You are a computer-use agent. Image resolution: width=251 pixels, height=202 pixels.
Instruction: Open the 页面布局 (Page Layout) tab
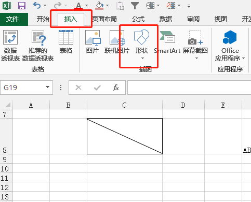104,19
